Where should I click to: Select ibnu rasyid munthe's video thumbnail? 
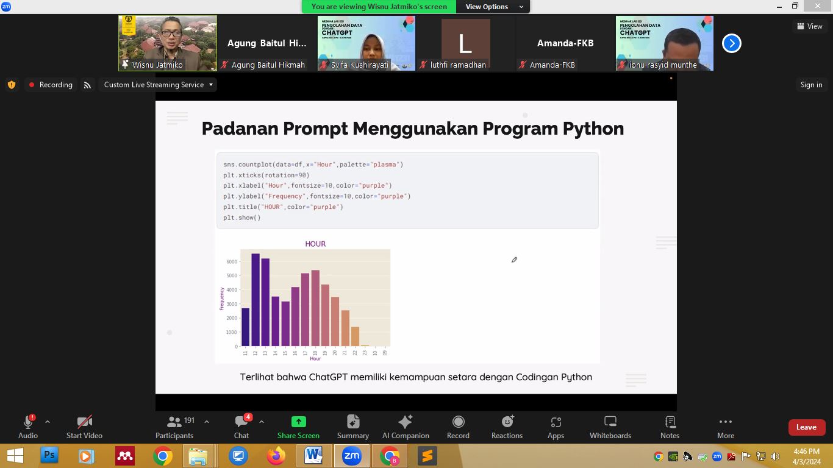click(665, 43)
